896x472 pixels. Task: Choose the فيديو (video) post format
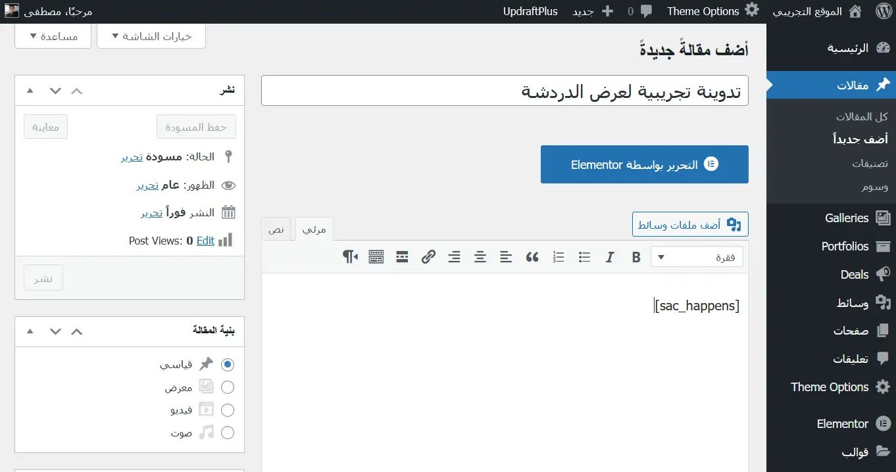[x=228, y=410]
